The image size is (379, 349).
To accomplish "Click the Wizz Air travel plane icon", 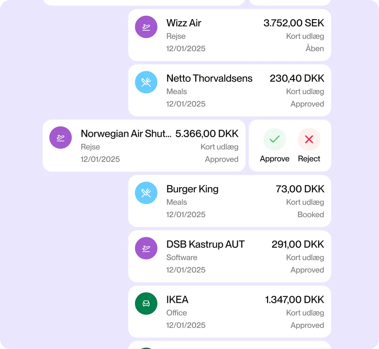I will coord(146,27).
